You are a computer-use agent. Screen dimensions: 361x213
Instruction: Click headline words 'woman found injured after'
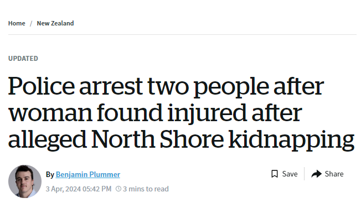click(155, 113)
